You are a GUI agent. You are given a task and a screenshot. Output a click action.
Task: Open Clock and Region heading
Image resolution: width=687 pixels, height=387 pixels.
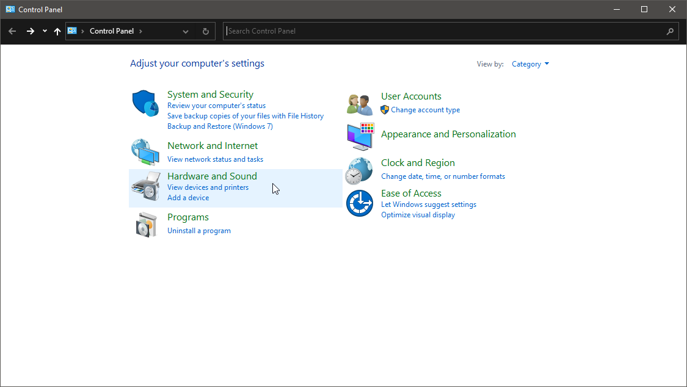tap(418, 162)
